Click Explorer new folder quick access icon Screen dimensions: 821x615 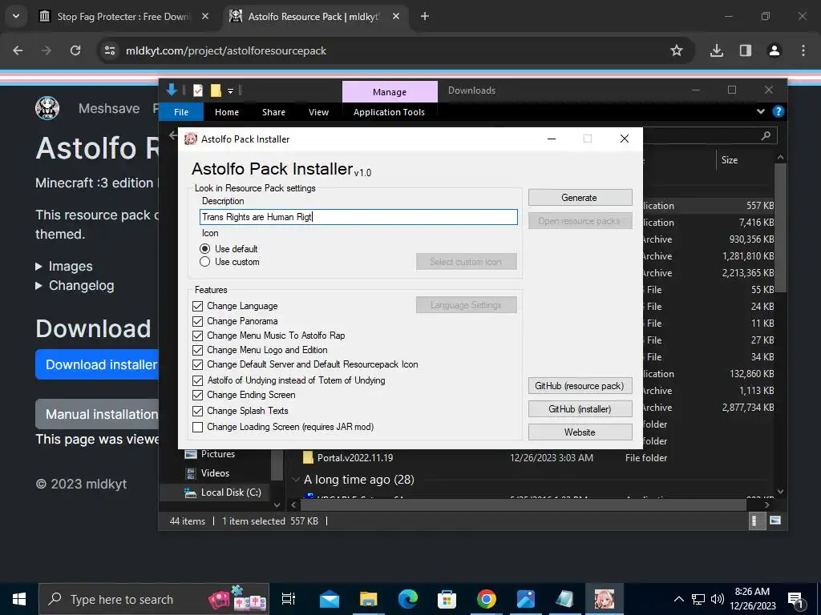(215, 90)
